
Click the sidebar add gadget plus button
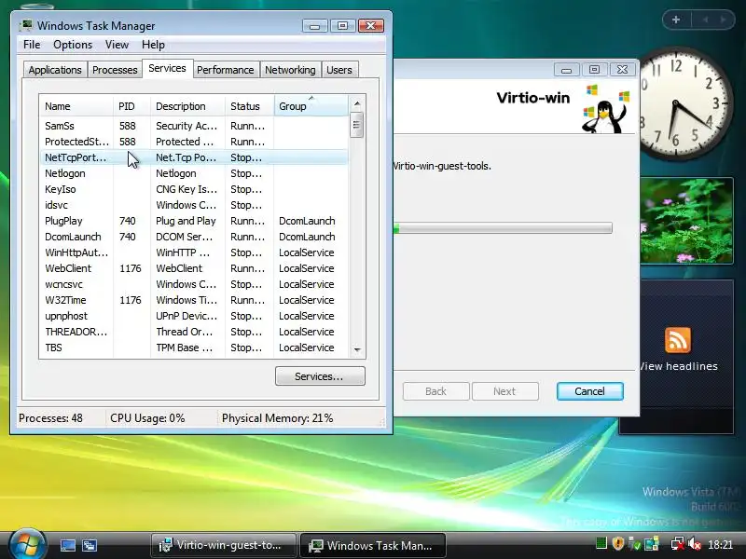676,20
